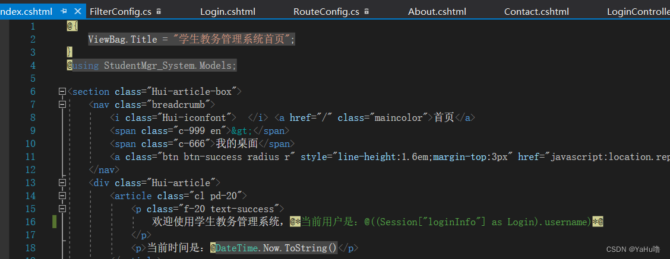Activate the Index.cshtml tab title
This screenshot has height=259, width=670.
tap(26, 11)
